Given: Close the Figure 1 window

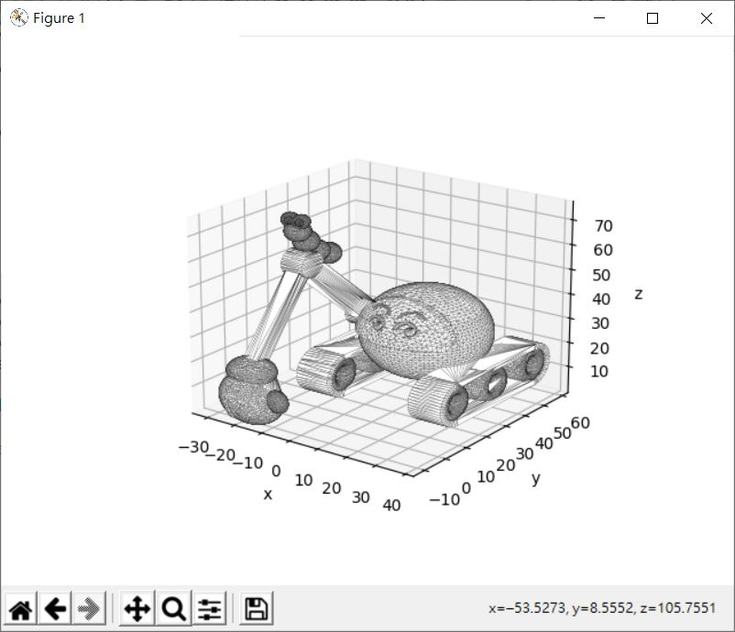Looking at the screenshot, I should point(707,17).
